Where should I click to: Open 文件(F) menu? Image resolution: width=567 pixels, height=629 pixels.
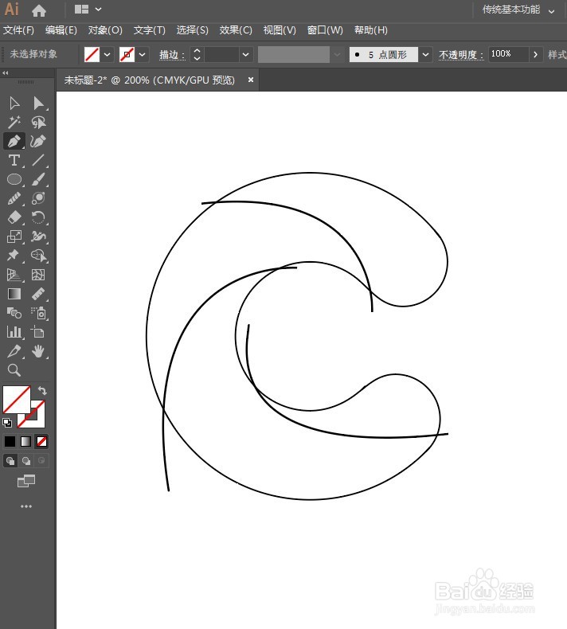tap(18, 30)
